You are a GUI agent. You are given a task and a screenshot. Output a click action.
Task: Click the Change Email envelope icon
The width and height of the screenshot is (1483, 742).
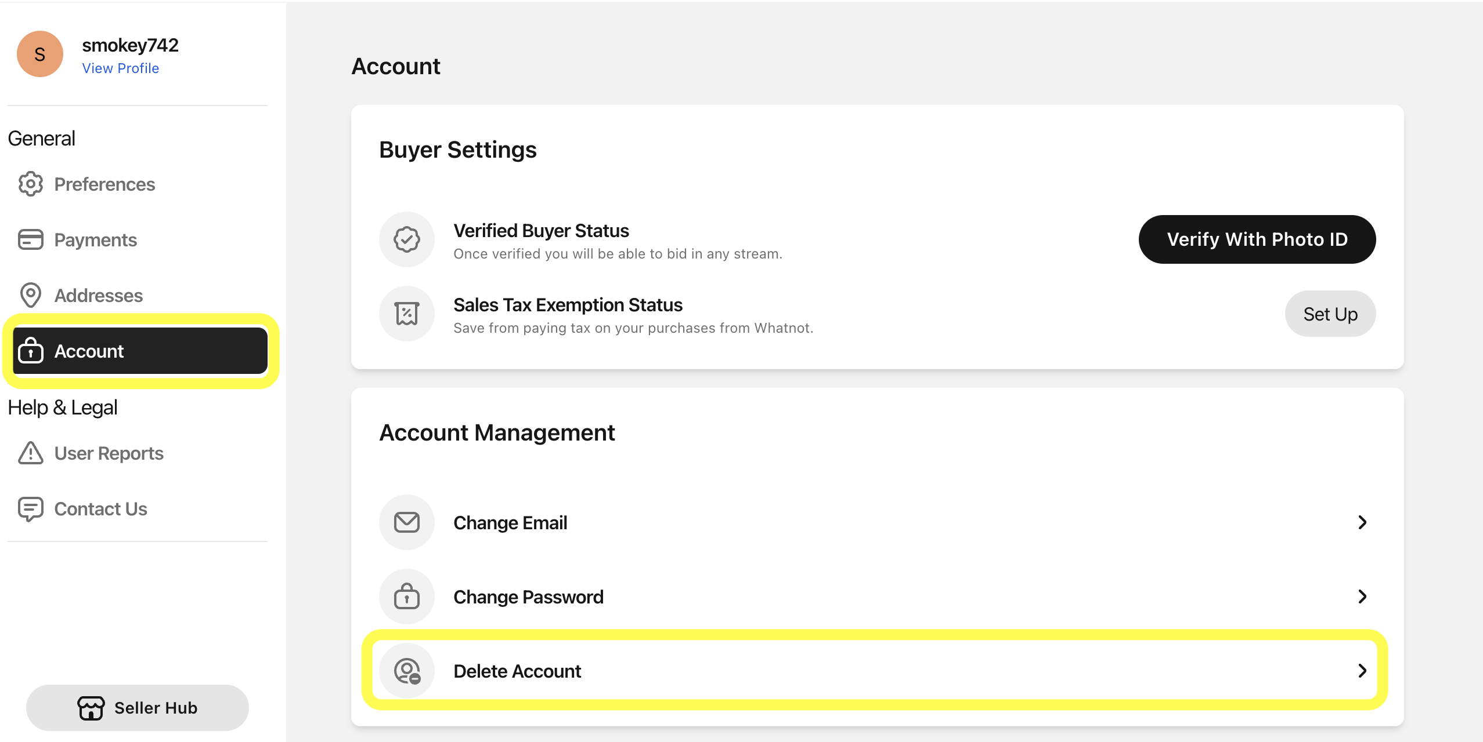click(x=406, y=522)
